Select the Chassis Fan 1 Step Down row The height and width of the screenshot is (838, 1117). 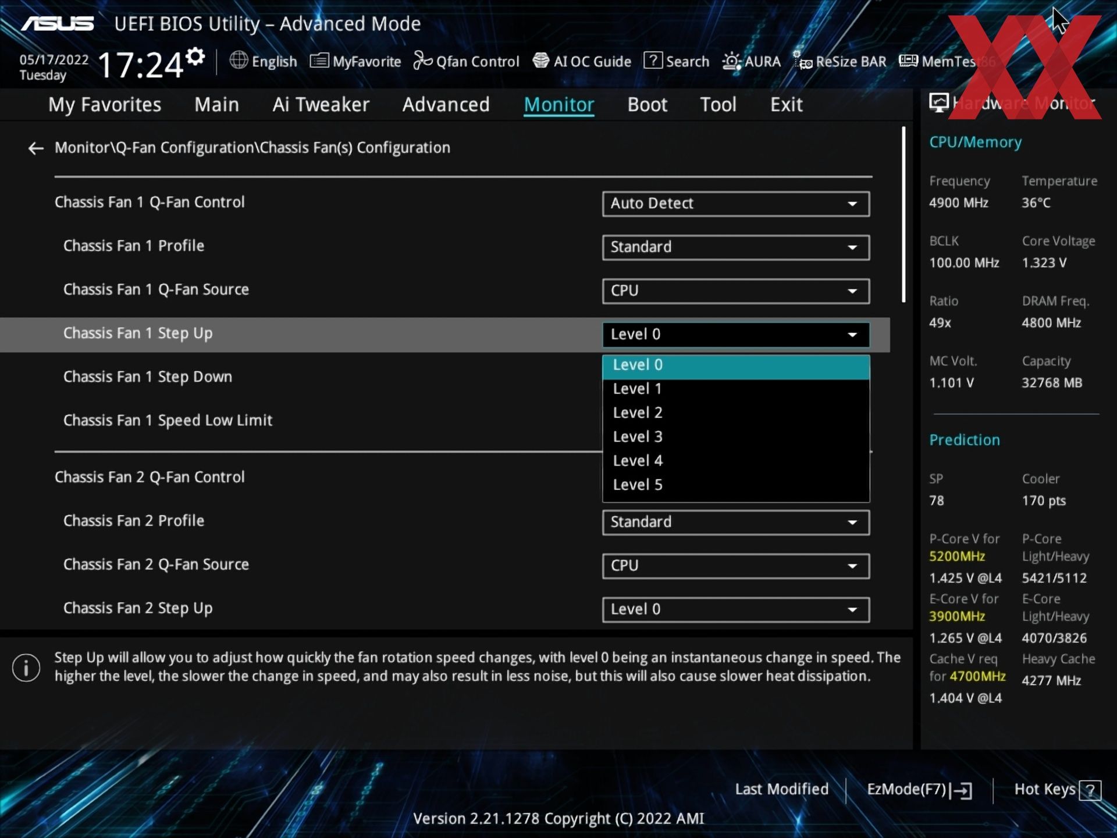coord(445,377)
